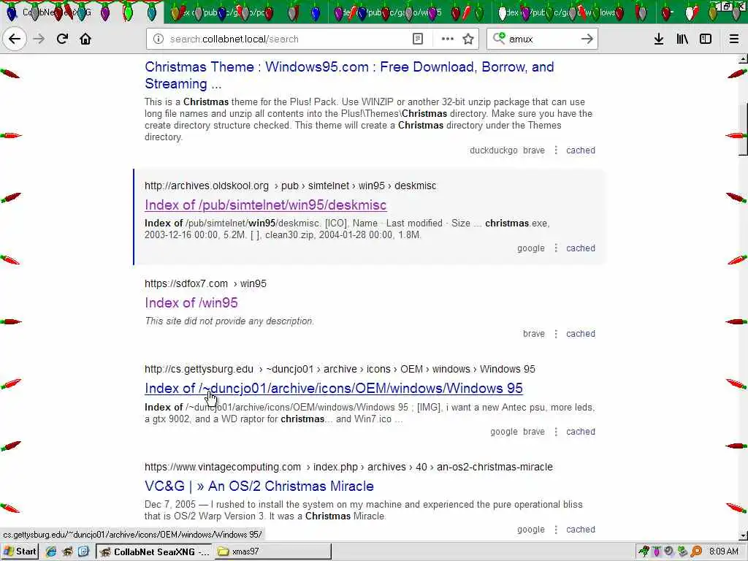The height and width of the screenshot is (561, 748).
Task: Click brave engine label on first result
Action: point(534,150)
